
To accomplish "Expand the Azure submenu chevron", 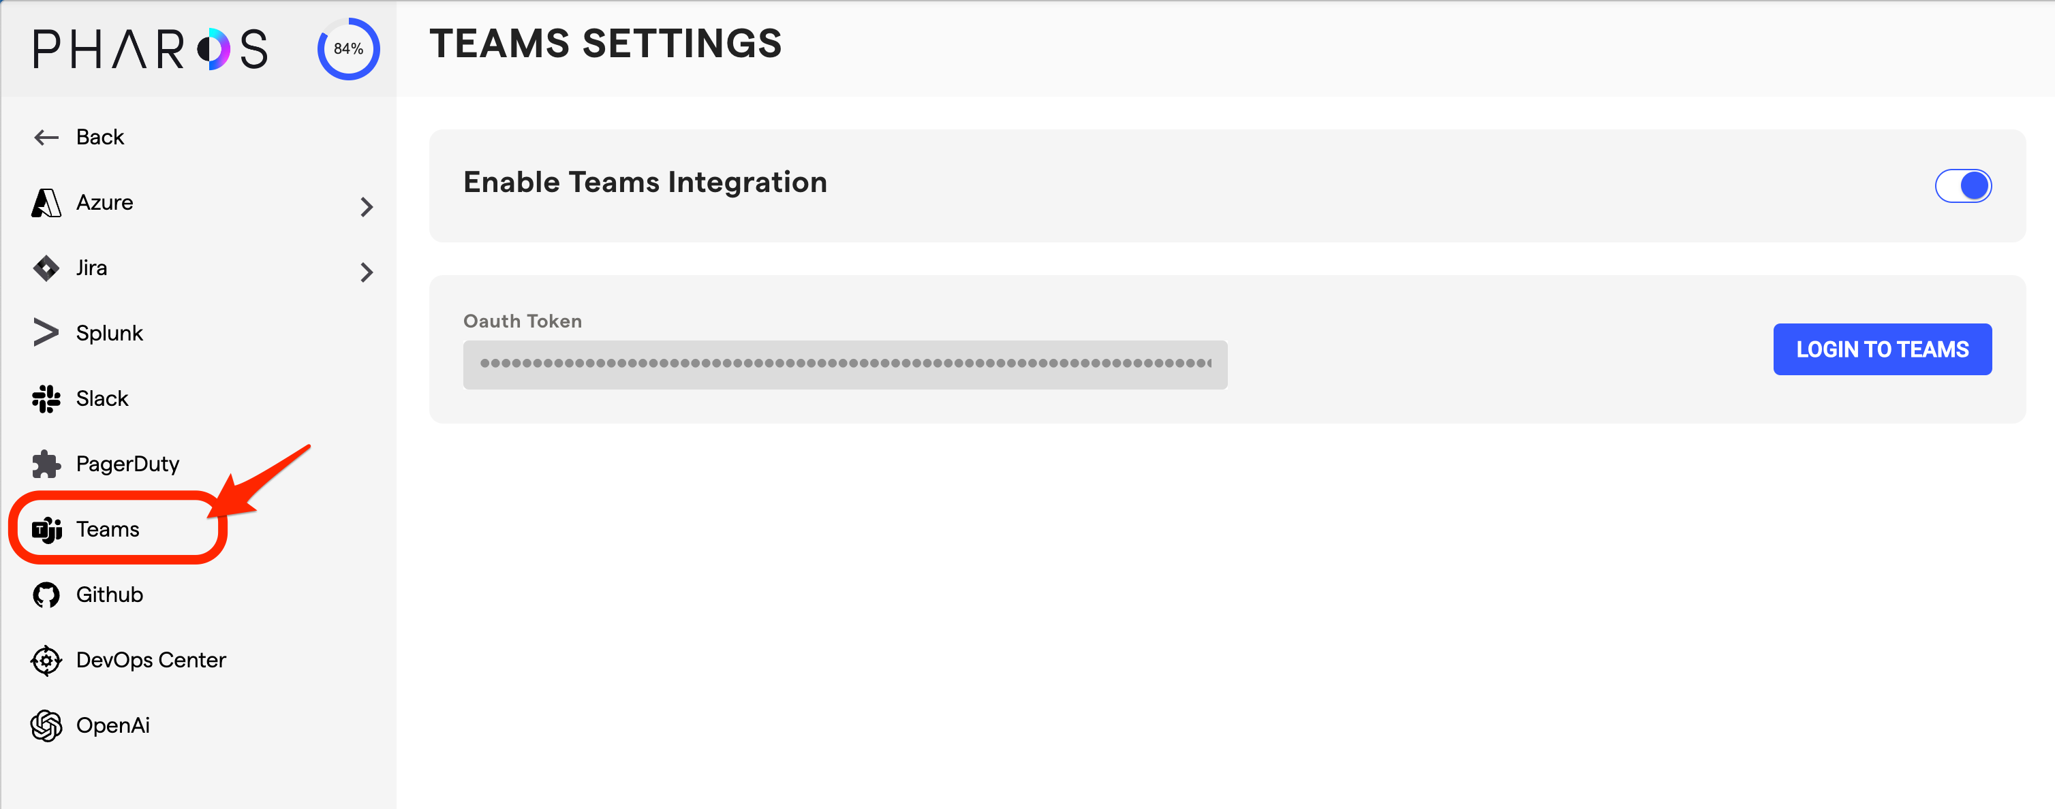I will tap(366, 207).
